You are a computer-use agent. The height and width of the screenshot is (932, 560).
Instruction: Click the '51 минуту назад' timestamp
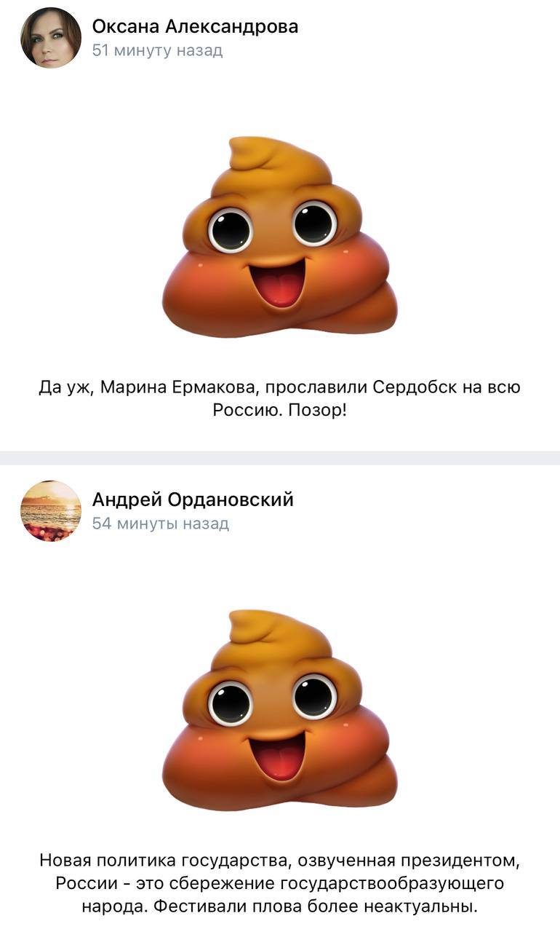(x=157, y=51)
